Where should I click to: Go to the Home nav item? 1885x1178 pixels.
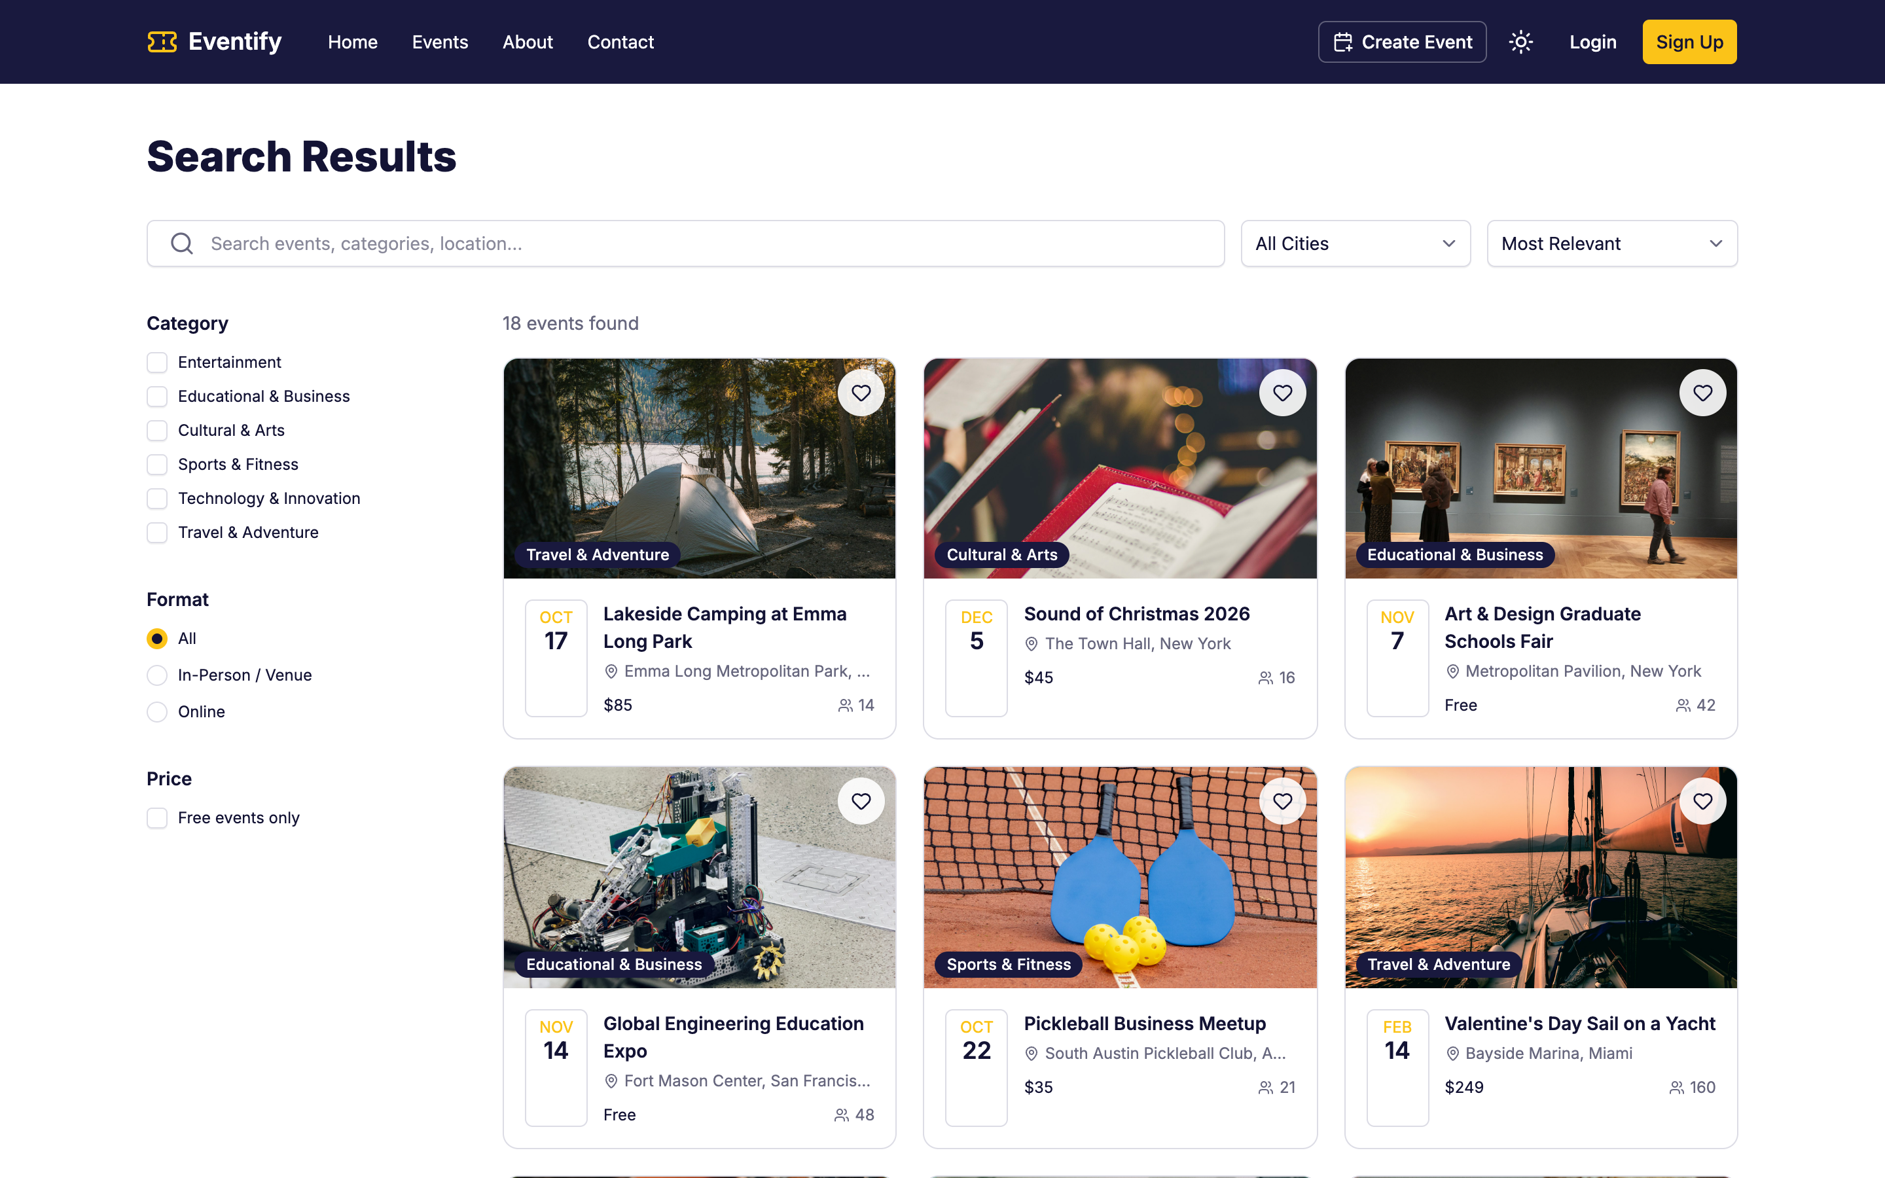tap(353, 42)
